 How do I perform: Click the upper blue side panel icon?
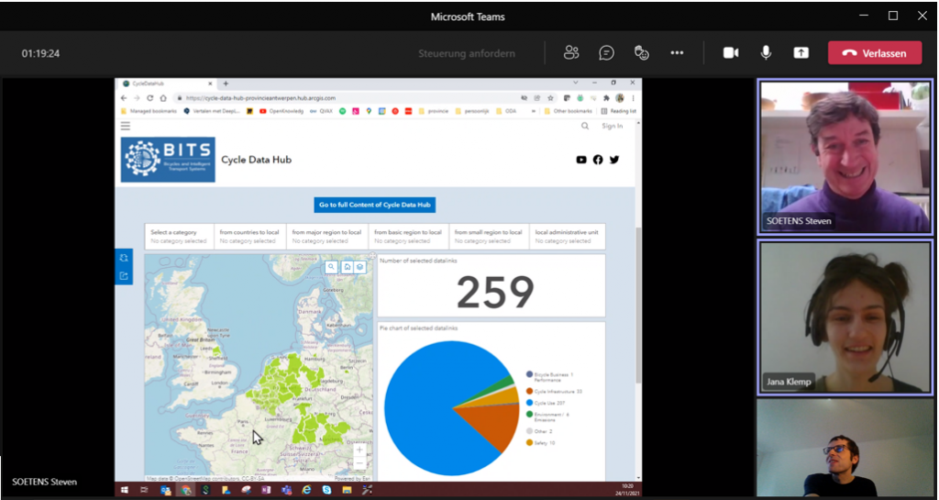124,258
